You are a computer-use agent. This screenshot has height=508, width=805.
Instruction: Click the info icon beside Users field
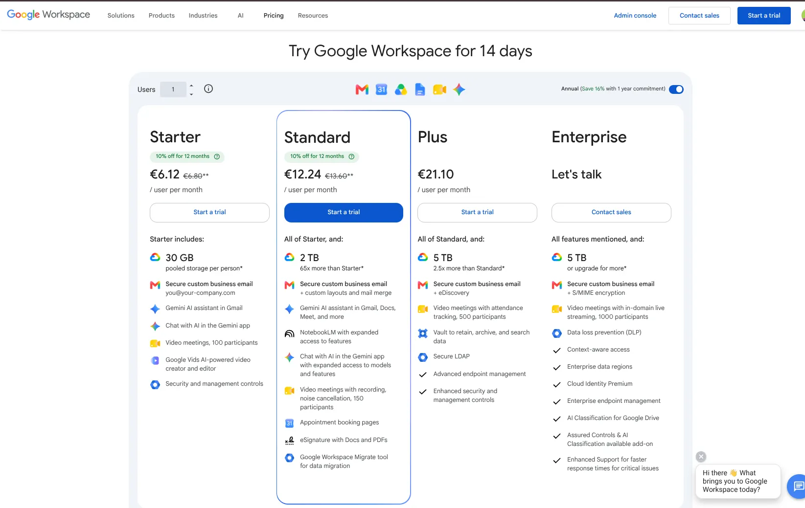point(208,88)
